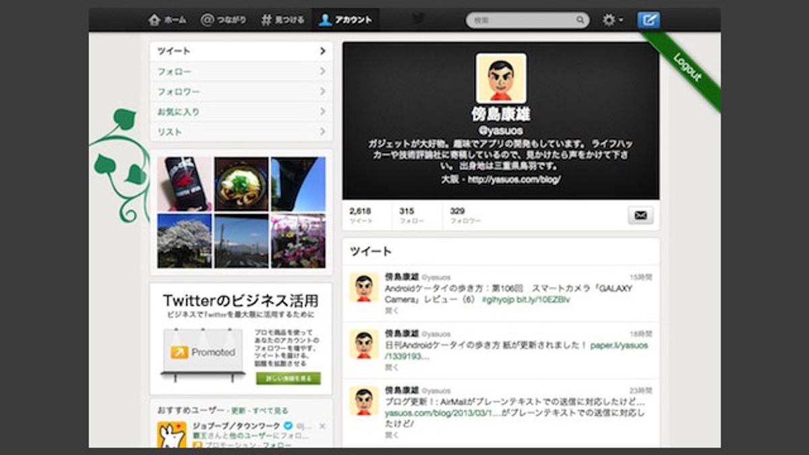Click the 18時間 timestamp
Viewport: 809px width, 455px height.
[x=641, y=334]
